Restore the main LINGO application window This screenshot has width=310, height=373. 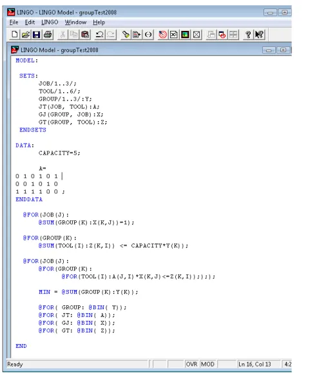coord(285,12)
